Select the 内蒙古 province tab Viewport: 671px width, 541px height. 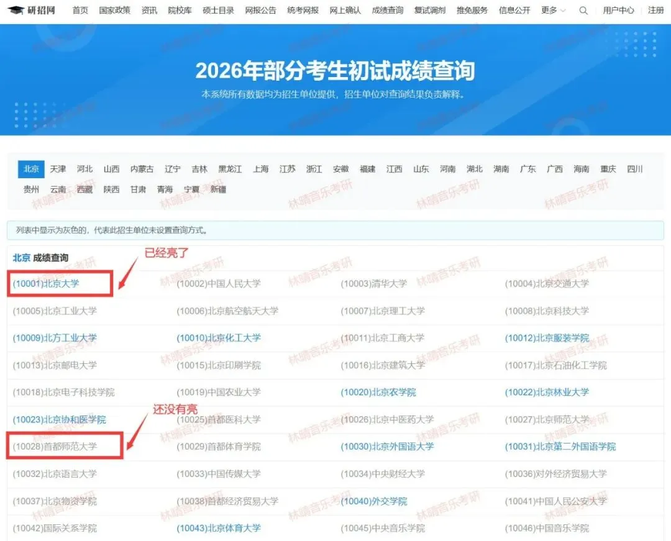click(x=142, y=169)
